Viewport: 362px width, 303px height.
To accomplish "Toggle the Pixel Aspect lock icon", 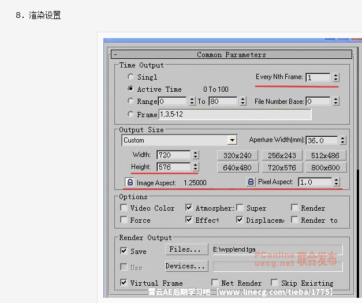I will [x=251, y=182].
